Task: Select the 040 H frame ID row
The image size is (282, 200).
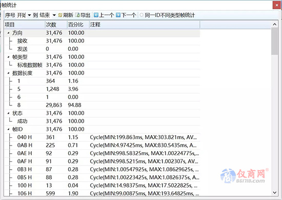Action: 102,137
